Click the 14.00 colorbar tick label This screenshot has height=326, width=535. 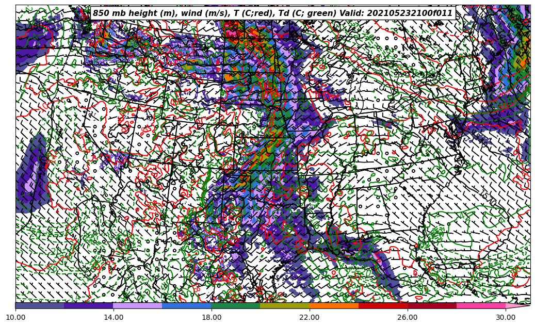point(114,317)
